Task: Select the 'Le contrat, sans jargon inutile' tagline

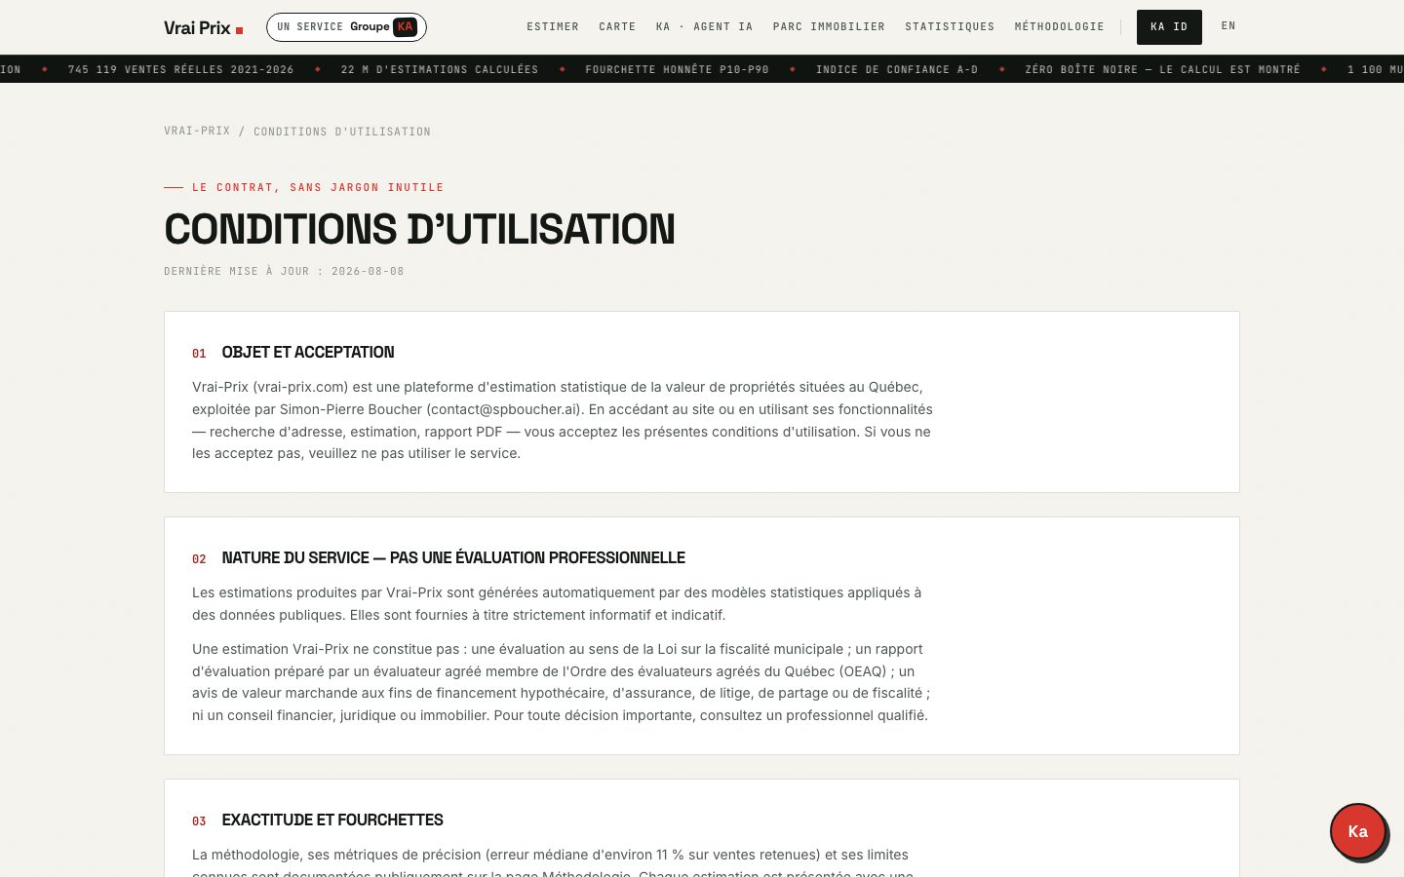Action: [318, 187]
